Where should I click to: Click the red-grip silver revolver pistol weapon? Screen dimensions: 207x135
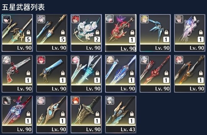tap(17, 74)
